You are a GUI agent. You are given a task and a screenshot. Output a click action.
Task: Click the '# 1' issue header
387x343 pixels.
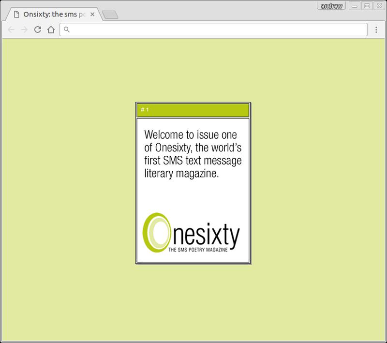[193, 110]
